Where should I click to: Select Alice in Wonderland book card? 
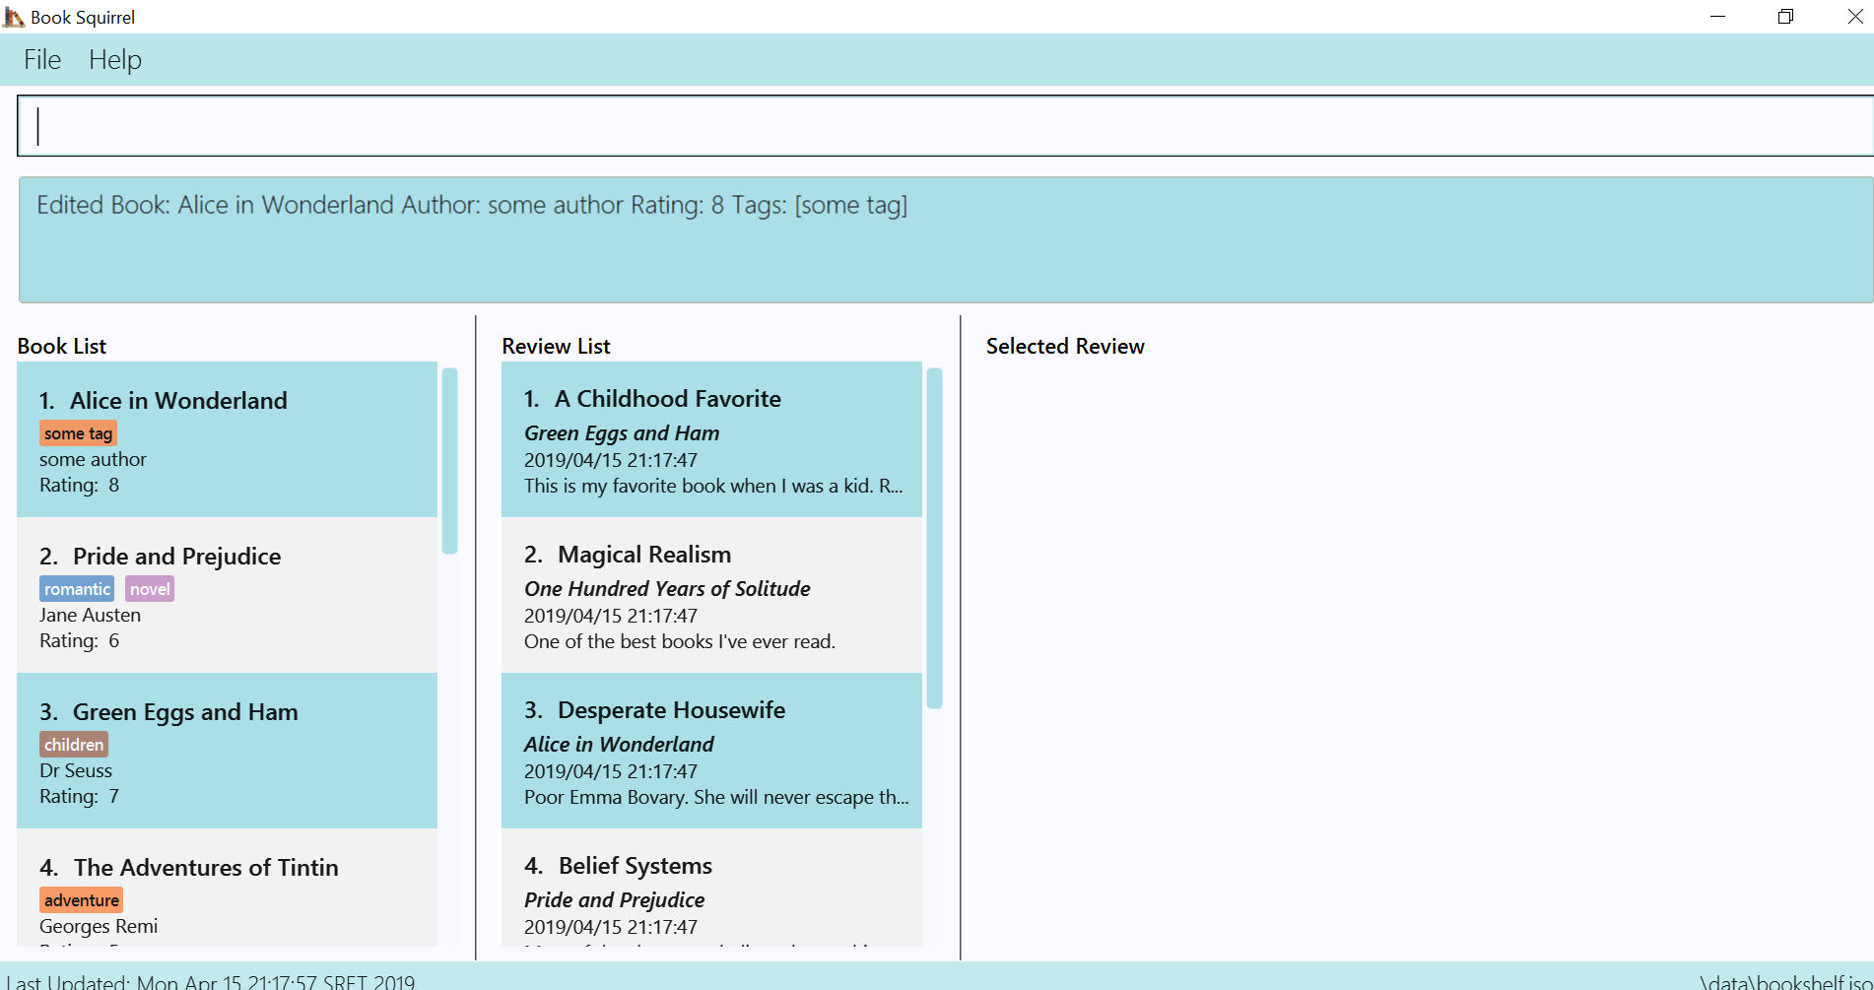[227, 439]
